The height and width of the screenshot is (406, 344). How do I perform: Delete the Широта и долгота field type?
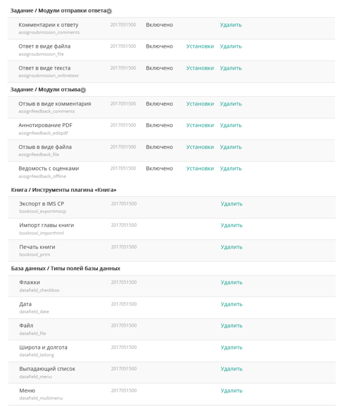pos(231,347)
